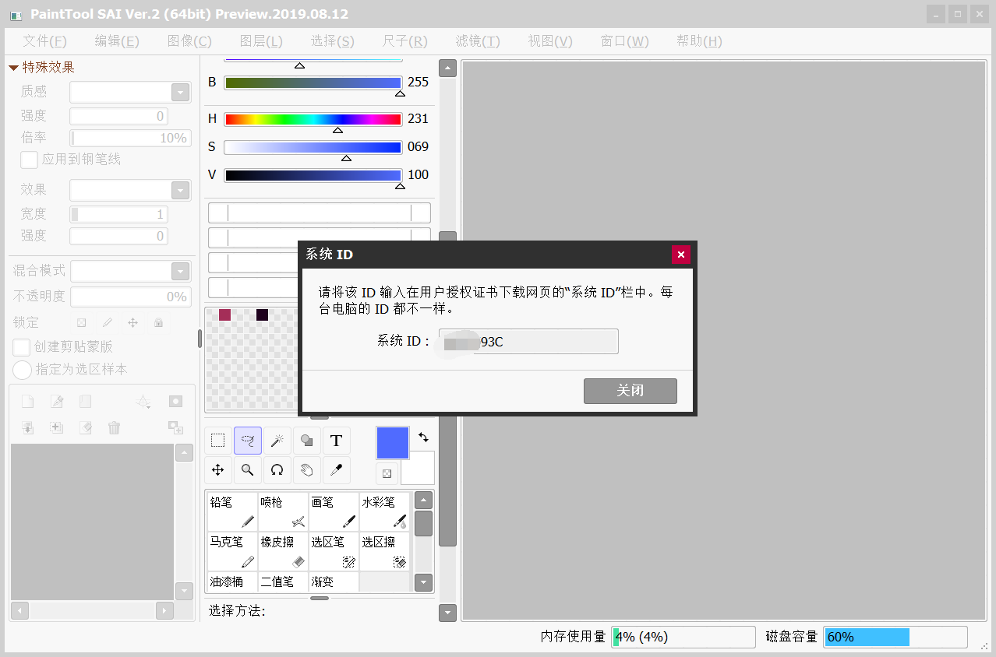Viewport: 996px width, 657px height.
Task: Select the text tool (T)
Action: [337, 441]
